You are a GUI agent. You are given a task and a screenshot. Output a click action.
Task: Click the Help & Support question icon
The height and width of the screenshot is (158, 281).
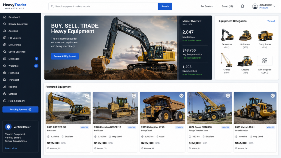(x=5, y=101)
